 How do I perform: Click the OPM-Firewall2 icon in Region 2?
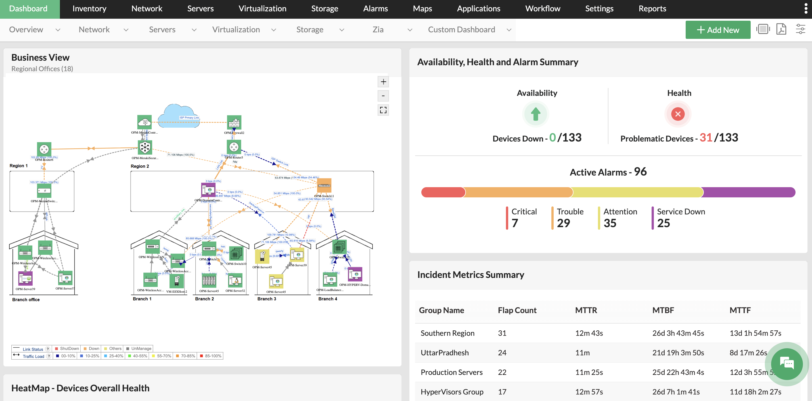point(234,123)
